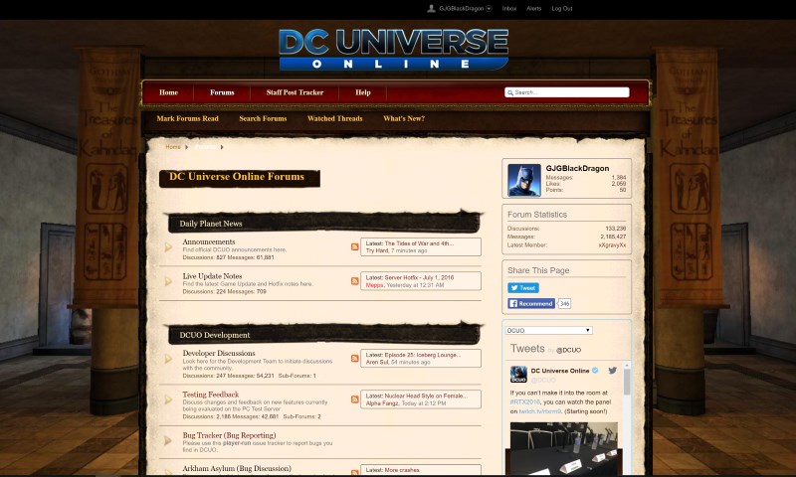Image resolution: width=796 pixels, height=477 pixels.
Task: Open the Developer Discussions RSS feed icon
Action: coord(355,359)
